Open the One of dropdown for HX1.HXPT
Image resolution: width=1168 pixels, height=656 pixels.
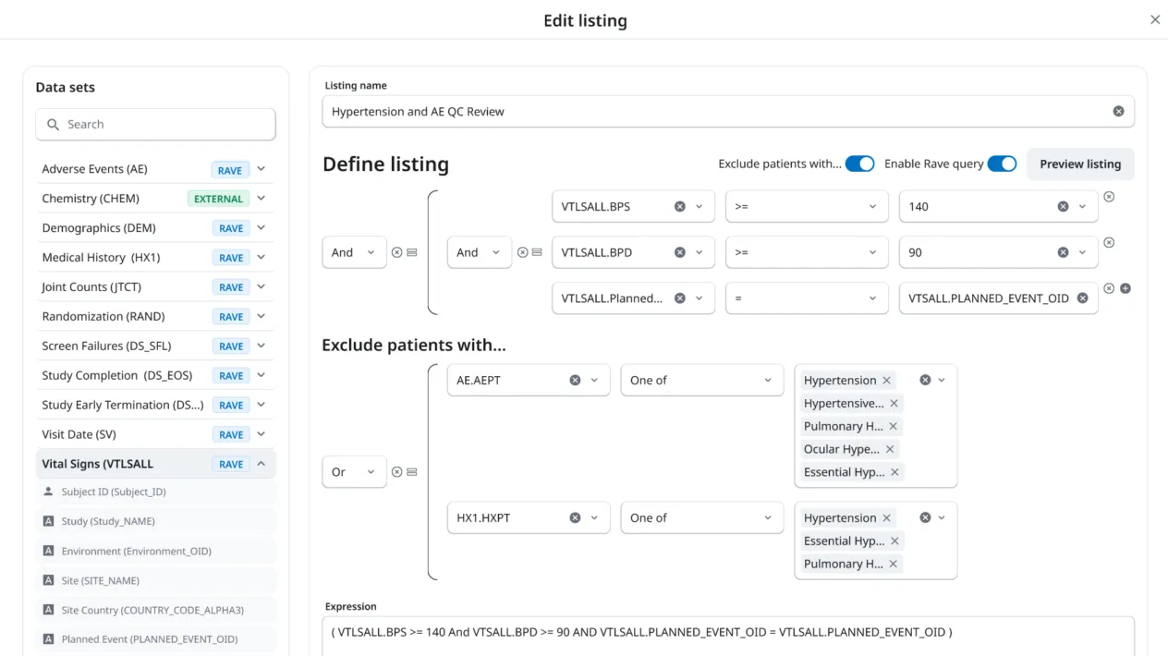pyautogui.click(x=701, y=517)
